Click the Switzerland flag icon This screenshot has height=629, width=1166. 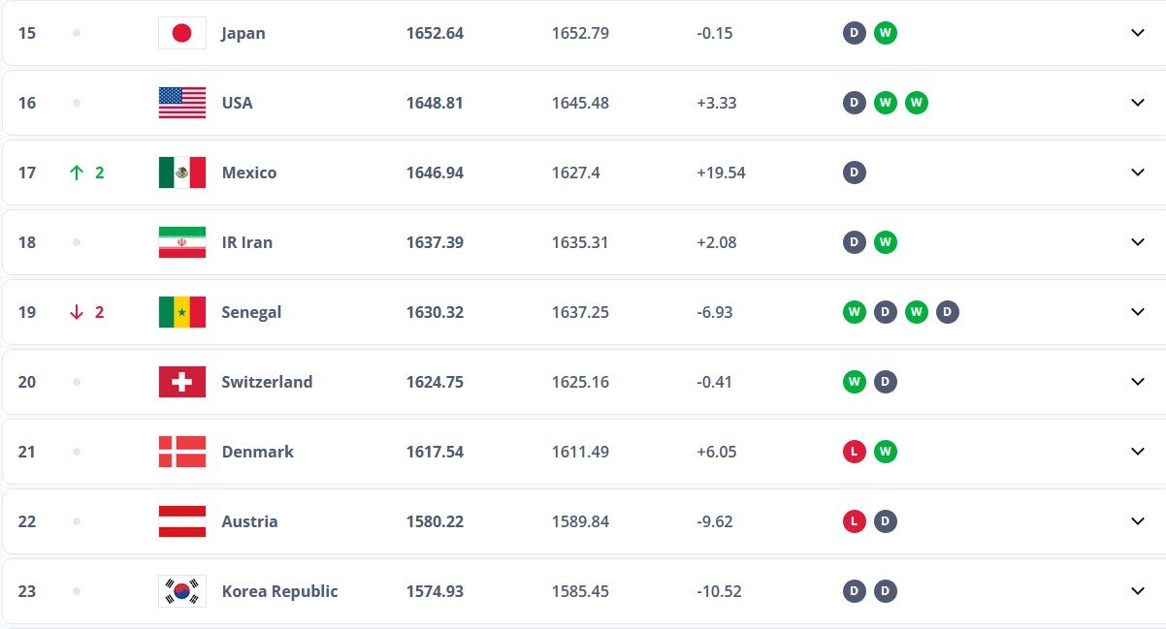tap(181, 382)
